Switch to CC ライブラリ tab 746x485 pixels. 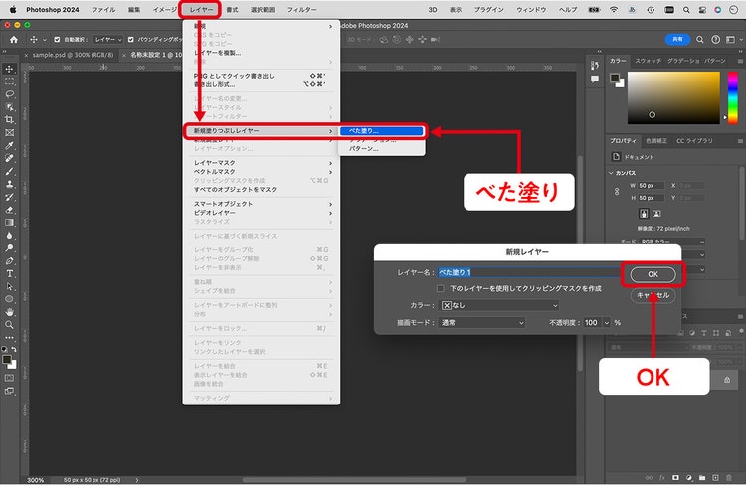click(x=694, y=141)
